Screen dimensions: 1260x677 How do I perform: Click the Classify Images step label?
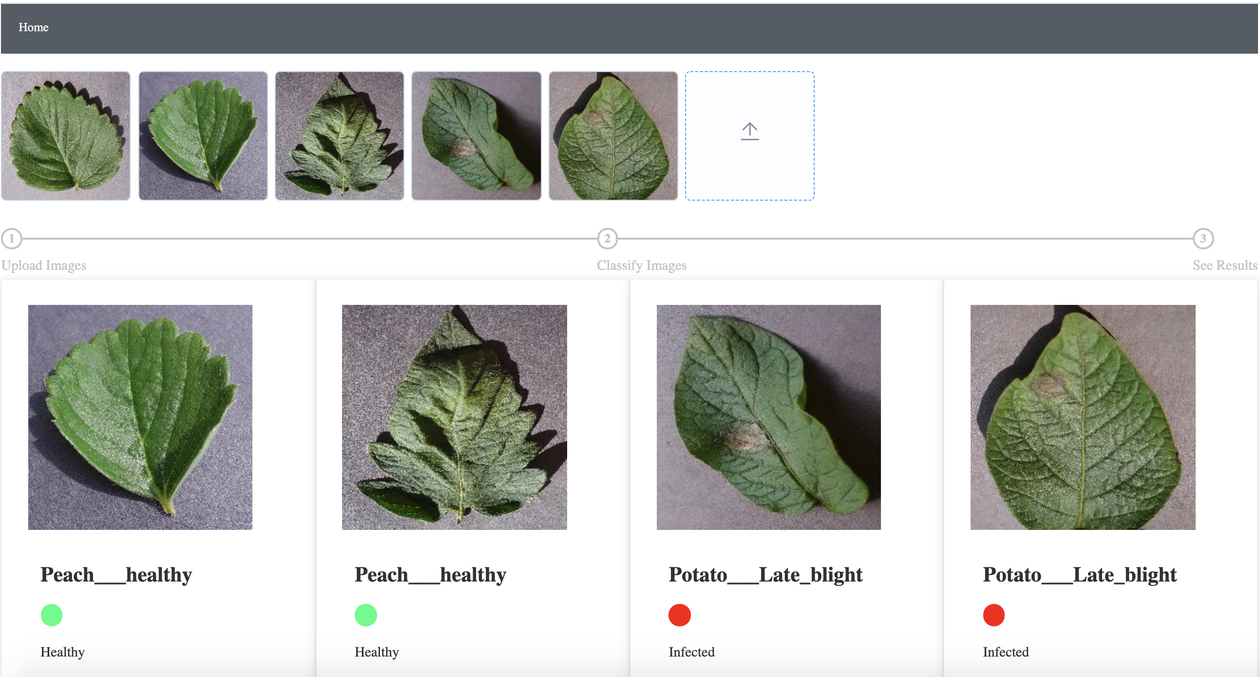(641, 265)
